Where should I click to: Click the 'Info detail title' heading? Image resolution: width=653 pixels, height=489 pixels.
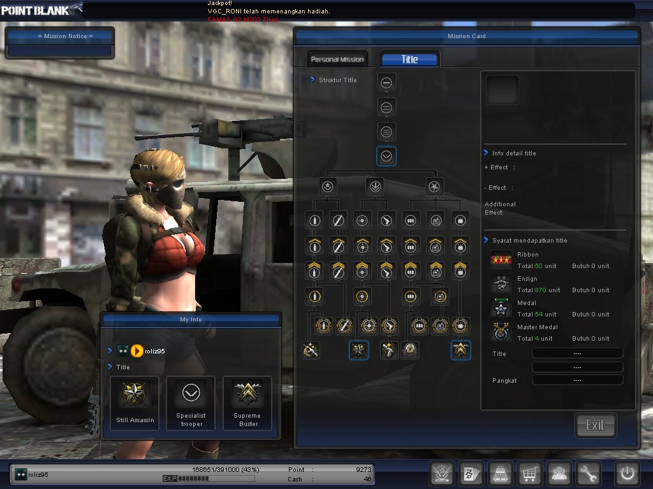pos(514,153)
